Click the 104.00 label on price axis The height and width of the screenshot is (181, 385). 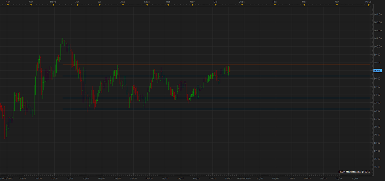(377, 14)
